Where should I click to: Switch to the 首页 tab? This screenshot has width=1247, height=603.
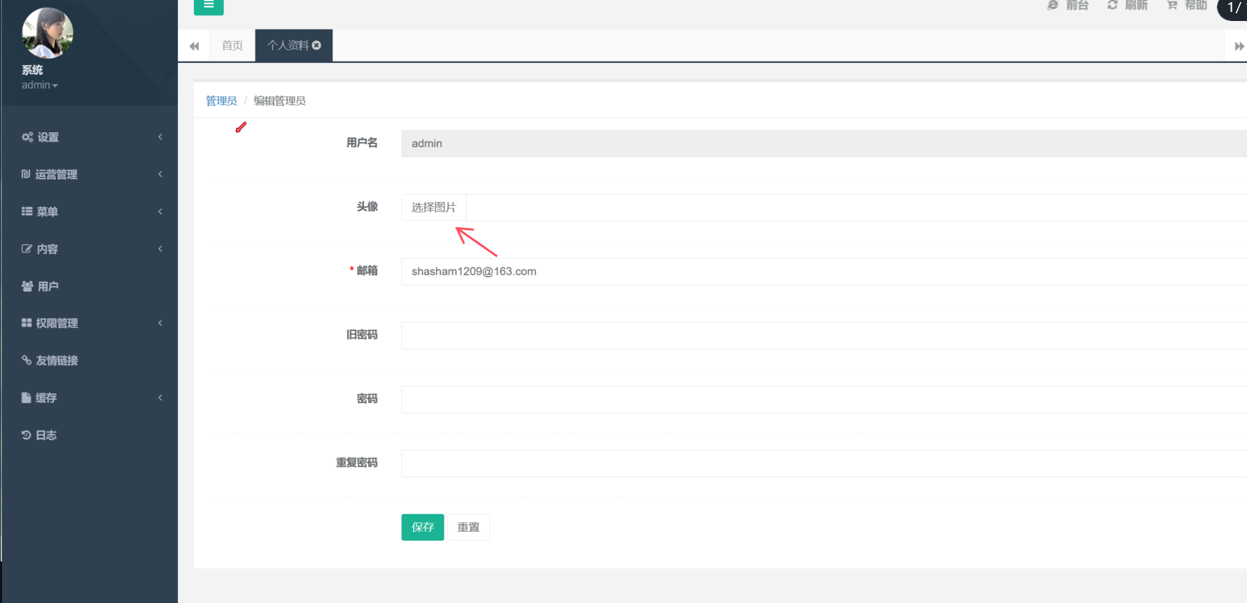232,45
